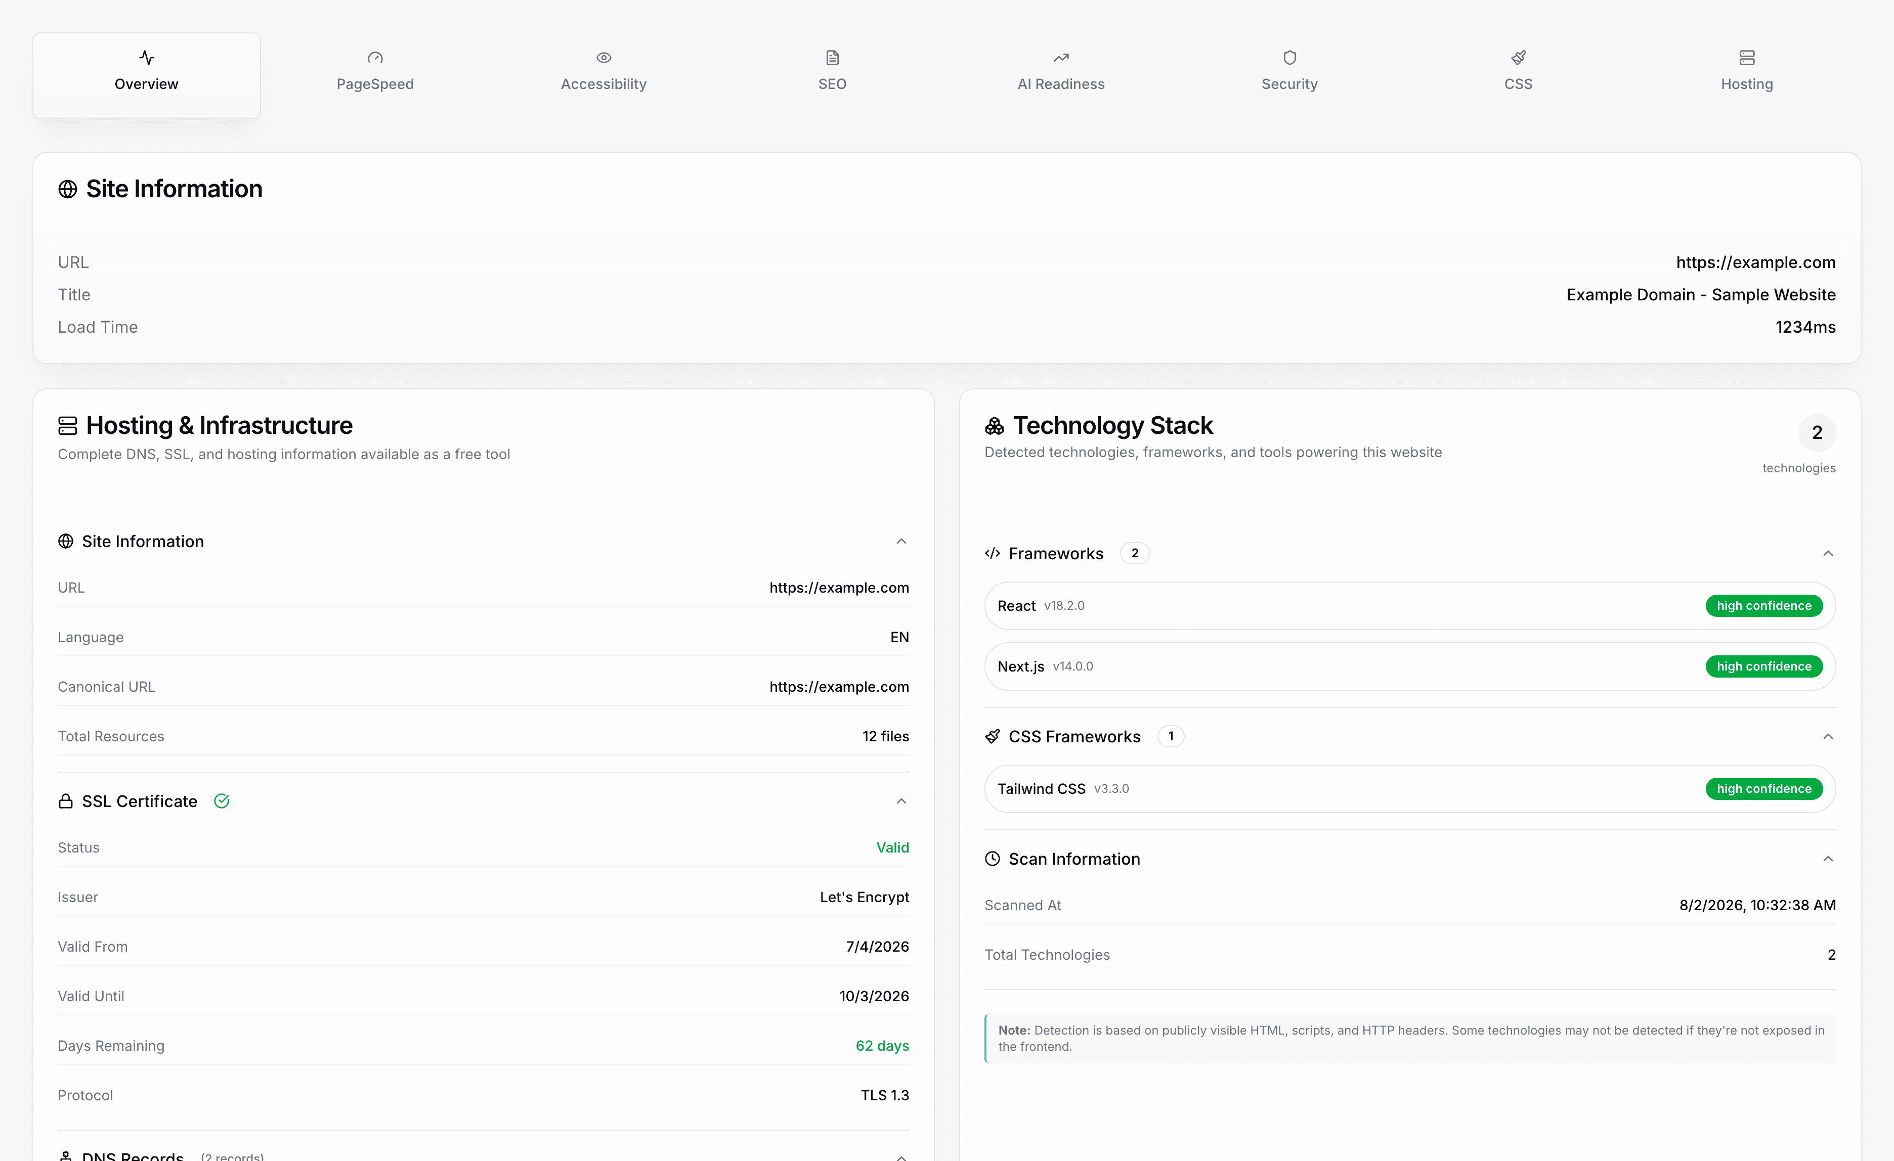1894x1161 pixels.
Task: Click the boxes icon beside Technology Stack
Action: [x=995, y=426]
